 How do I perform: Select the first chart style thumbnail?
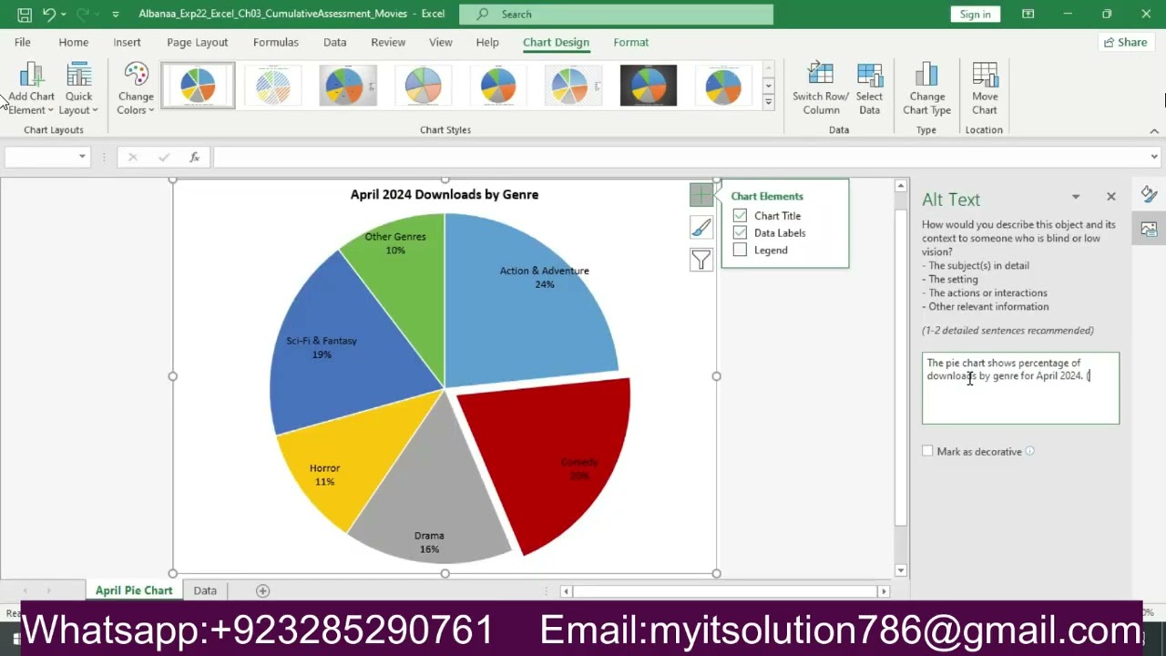click(198, 86)
